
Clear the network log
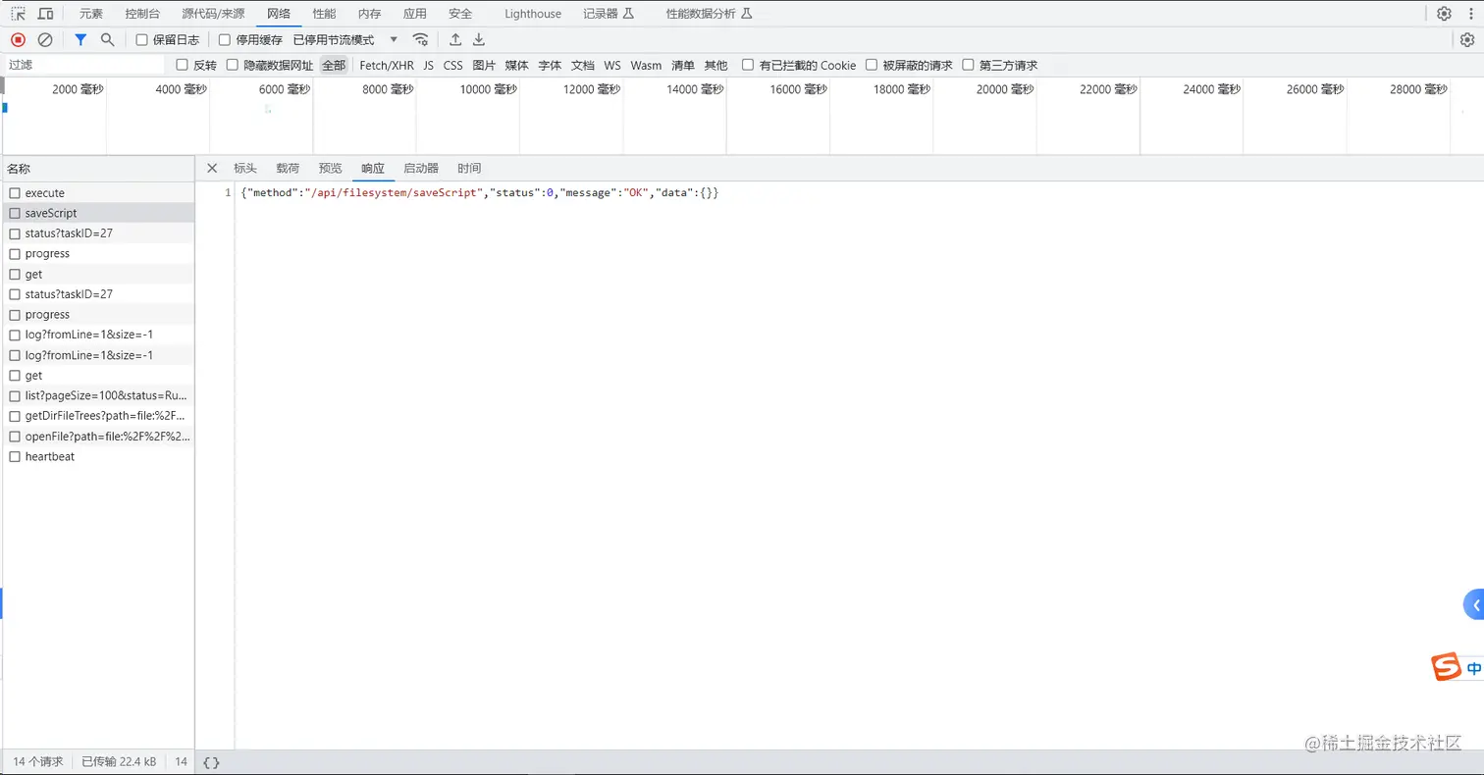click(x=45, y=39)
